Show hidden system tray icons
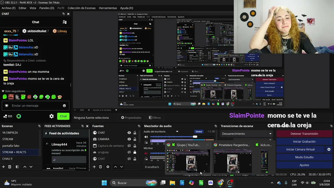The height and width of the screenshot is (188, 334). (x=272, y=183)
